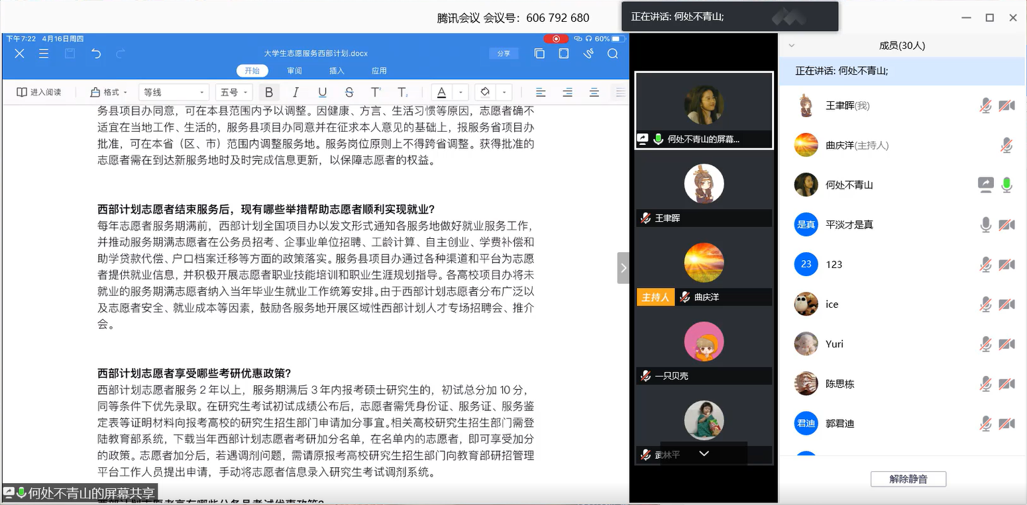Click the search magnifier icon in WPS

coord(612,54)
